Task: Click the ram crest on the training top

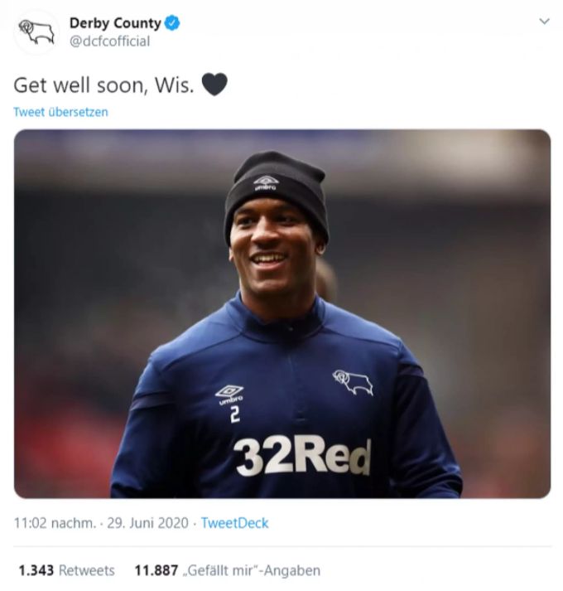Action: (353, 382)
